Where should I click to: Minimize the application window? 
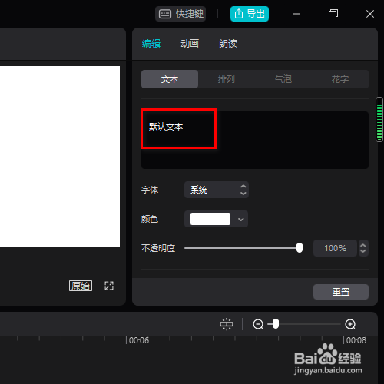point(296,14)
